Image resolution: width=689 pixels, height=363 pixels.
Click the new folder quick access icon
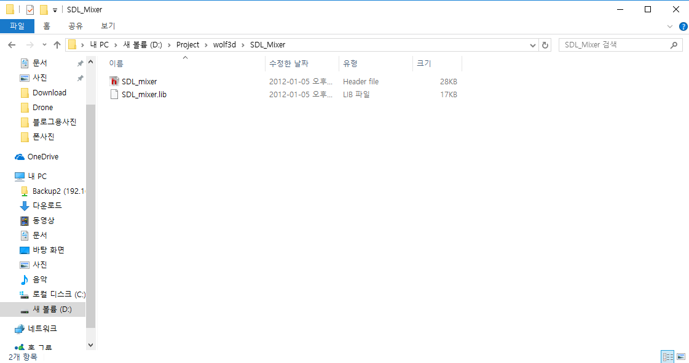pyautogui.click(x=44, y=10)
